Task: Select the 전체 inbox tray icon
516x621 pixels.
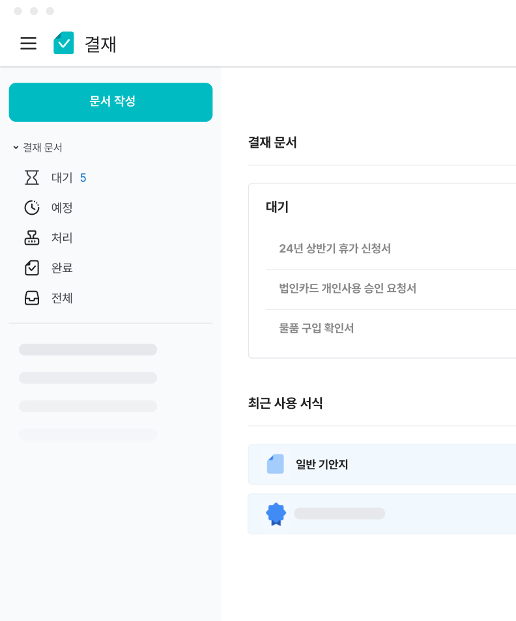Action: (32, 298)
